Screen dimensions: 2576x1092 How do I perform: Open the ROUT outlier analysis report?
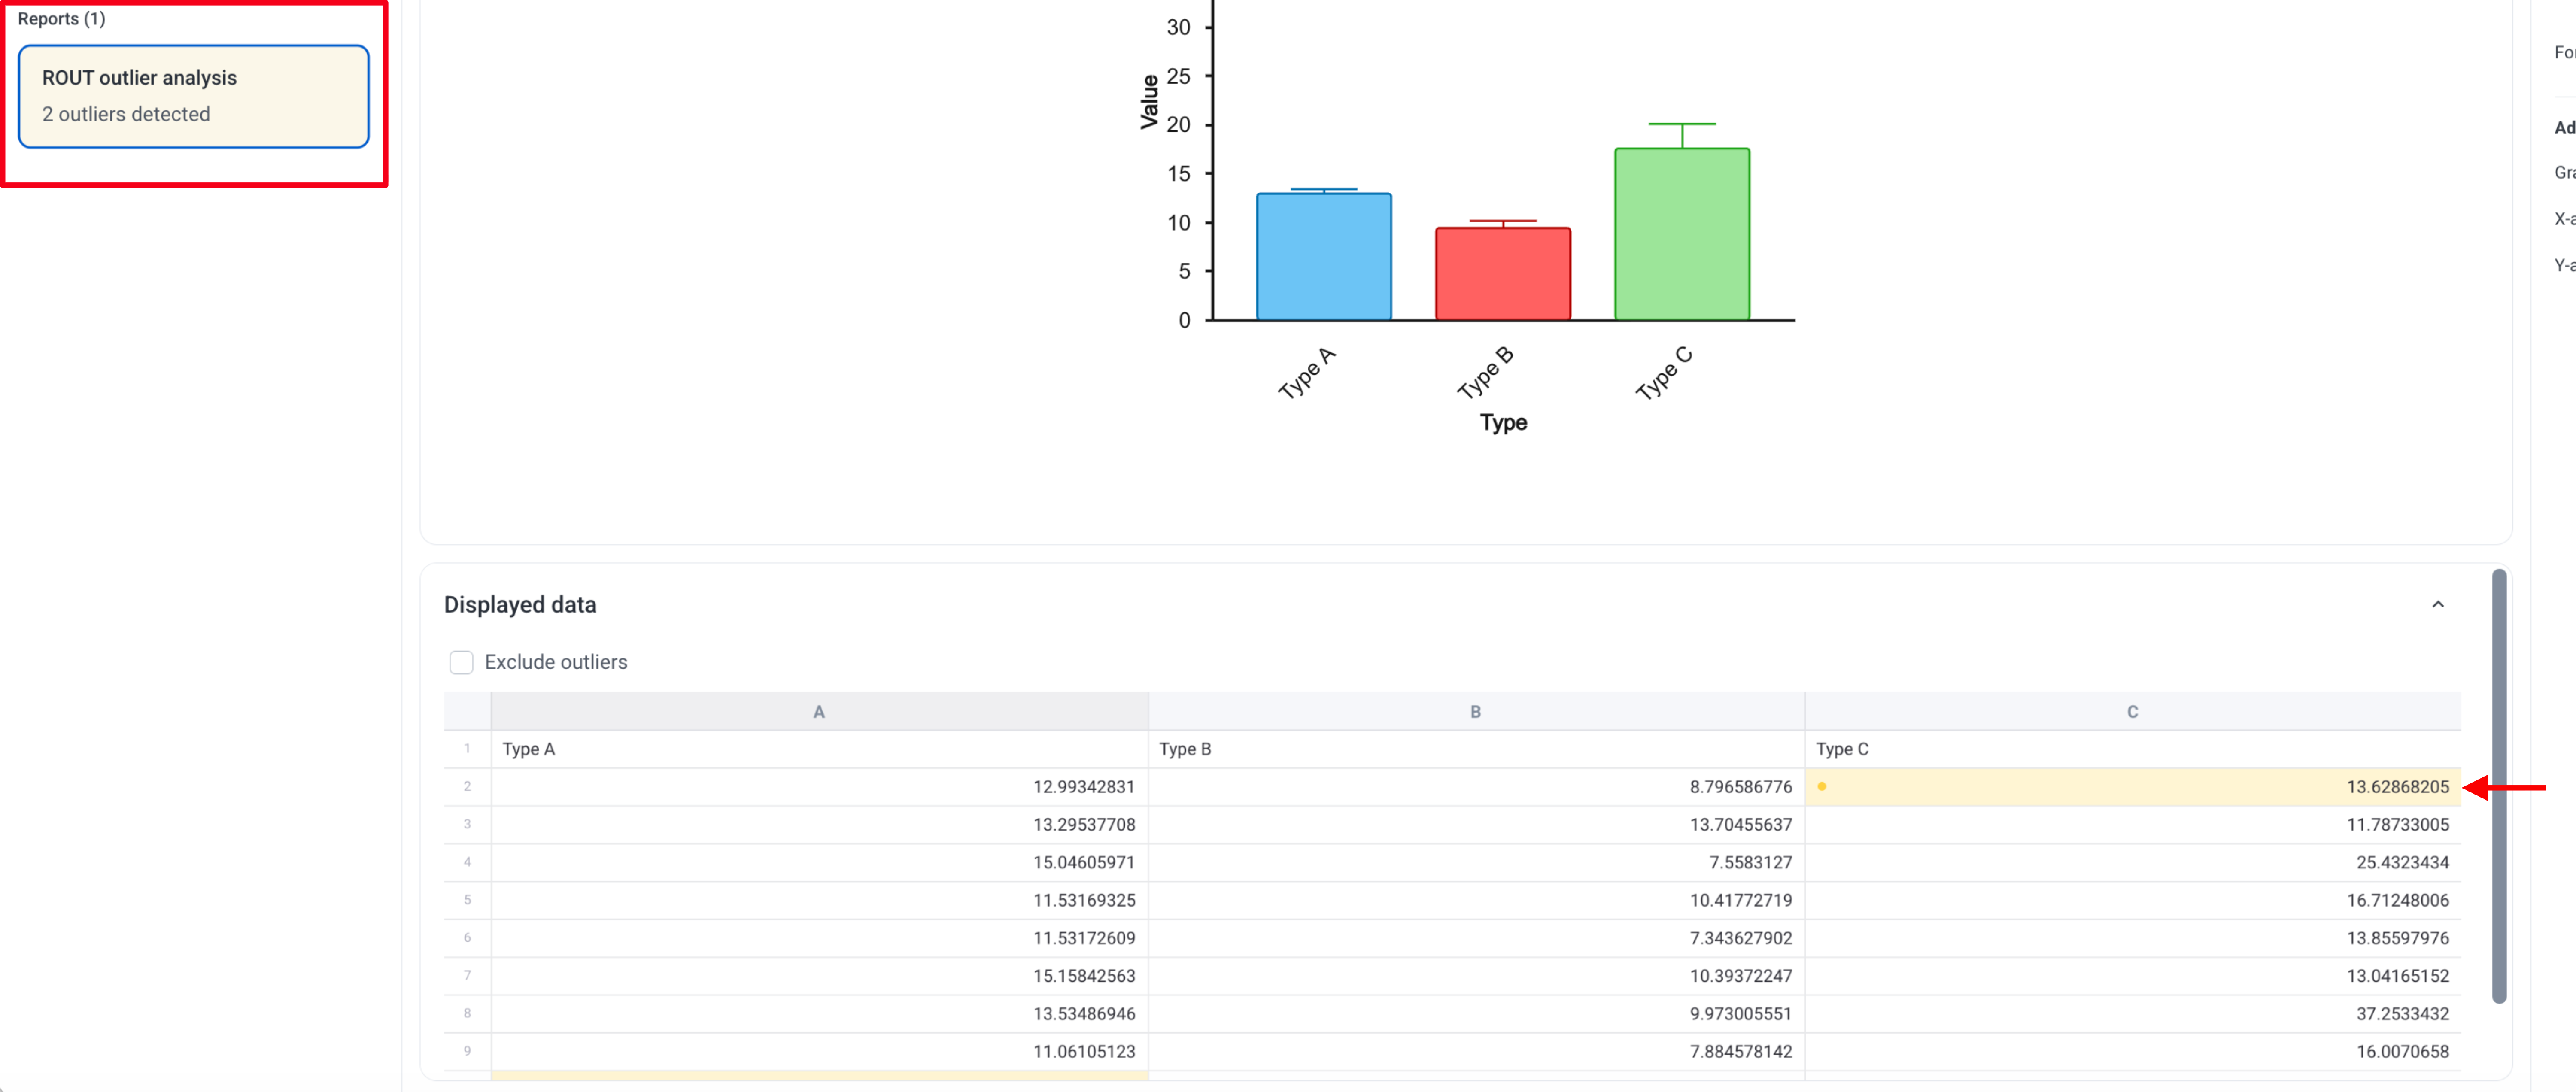pos(193,96)
